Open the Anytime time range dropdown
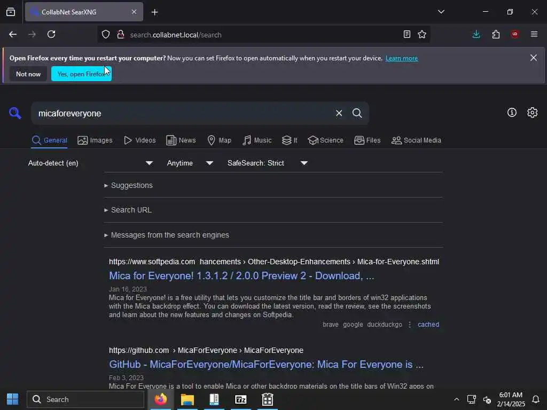547x410 pixels. [x=190, y=163]
